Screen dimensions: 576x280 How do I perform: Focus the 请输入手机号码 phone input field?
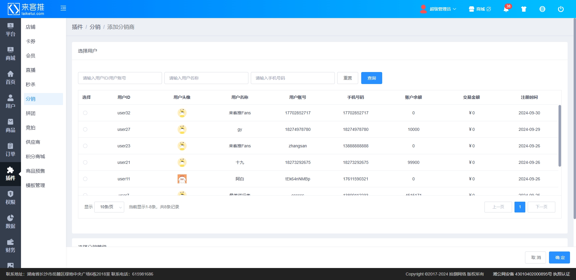[292, 78]
